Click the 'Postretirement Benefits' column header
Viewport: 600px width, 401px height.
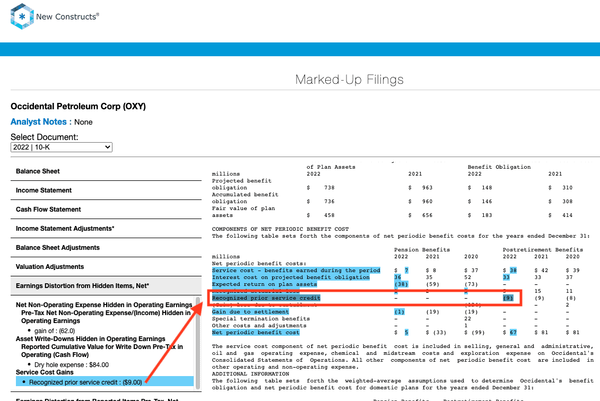point(543,250)
